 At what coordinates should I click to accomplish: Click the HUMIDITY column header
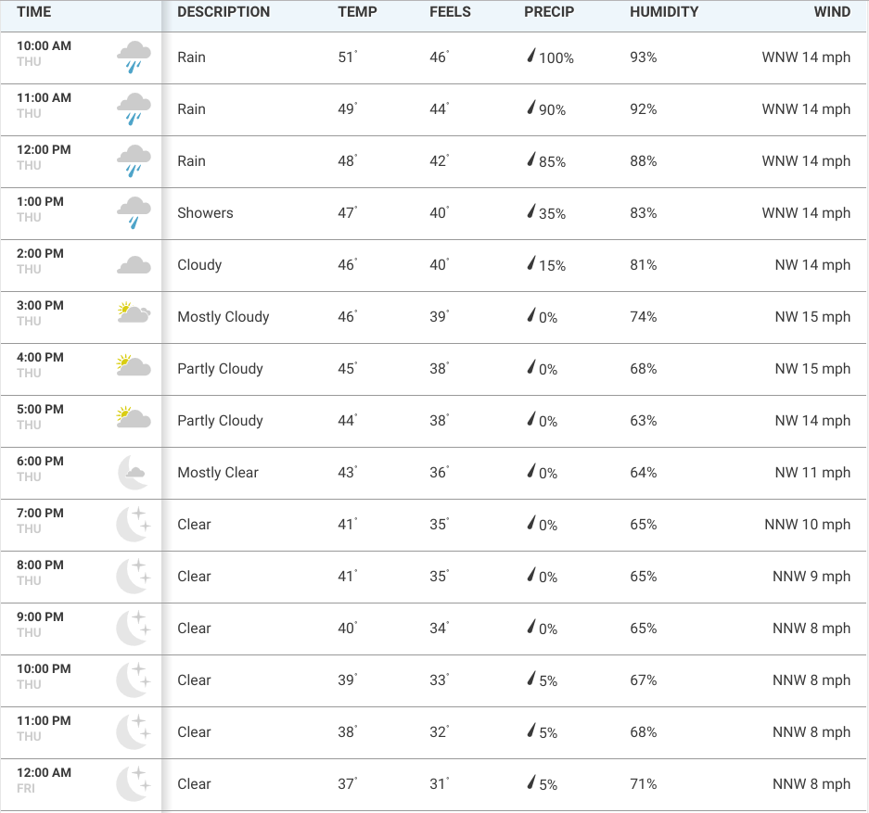coord(664,12)
